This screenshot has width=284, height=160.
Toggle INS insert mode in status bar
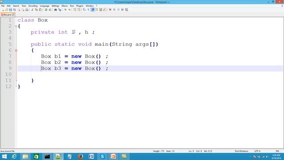click(x=277, y=151)
